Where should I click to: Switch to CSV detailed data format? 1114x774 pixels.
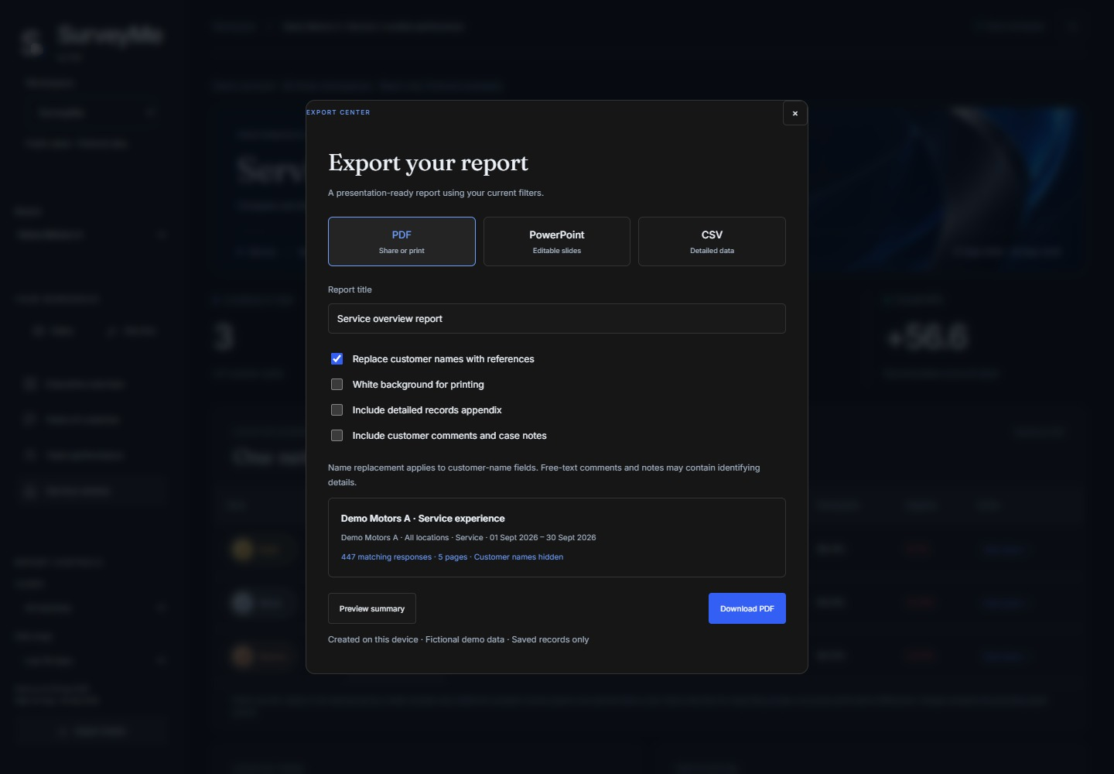(712, 241)
